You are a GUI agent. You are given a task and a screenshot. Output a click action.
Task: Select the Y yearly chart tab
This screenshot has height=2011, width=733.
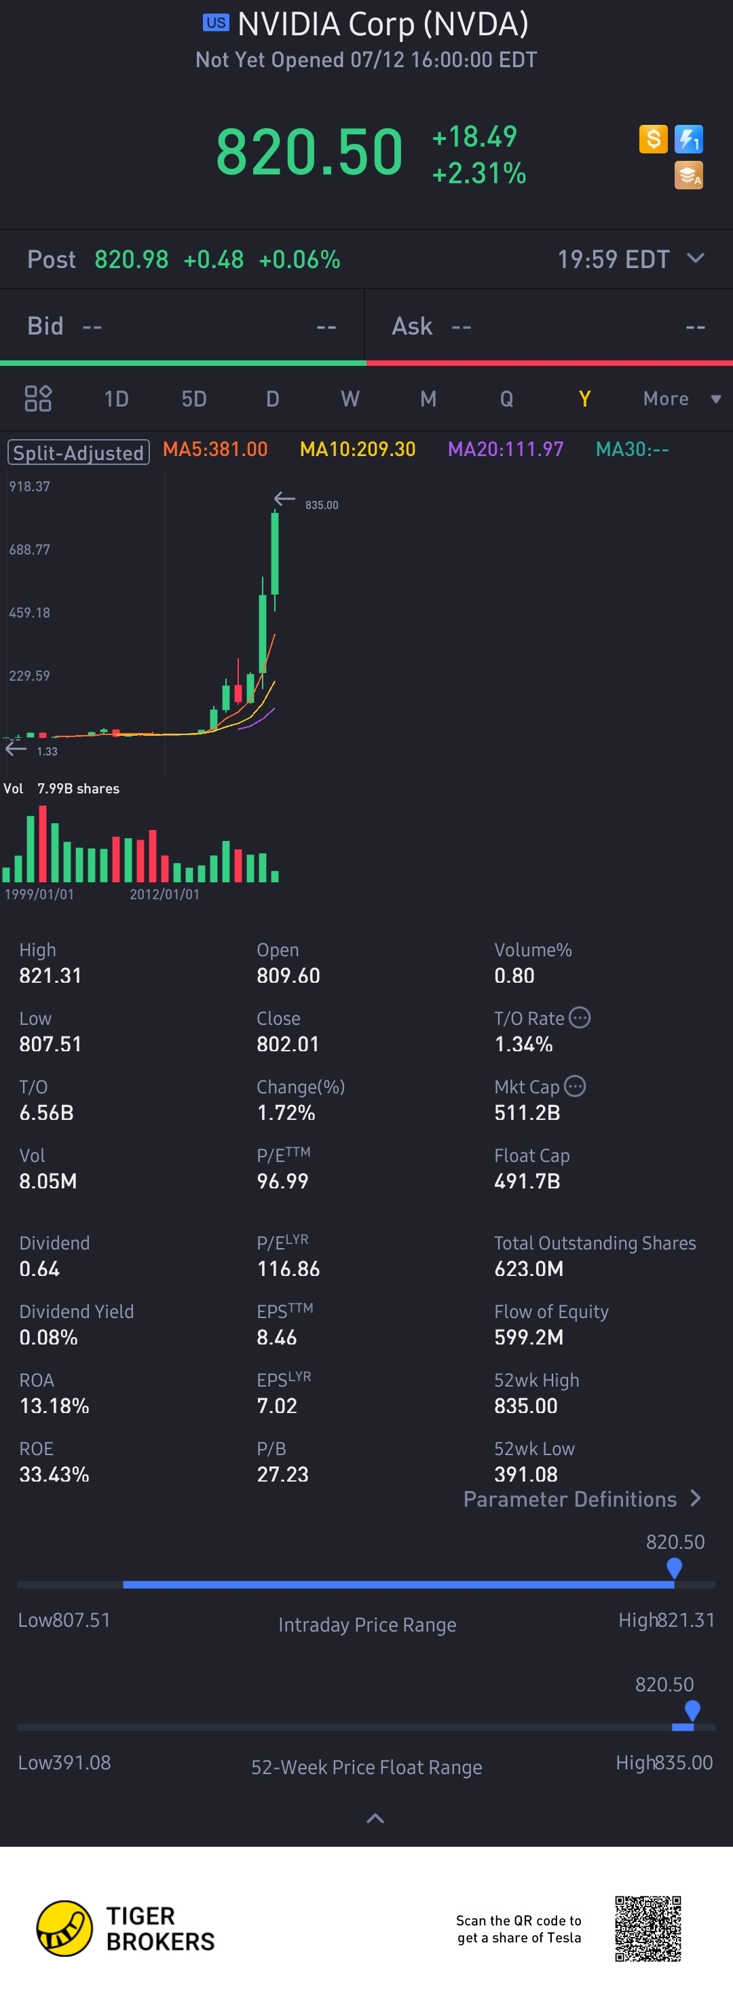pyautogui.click(x=584, y=399)
